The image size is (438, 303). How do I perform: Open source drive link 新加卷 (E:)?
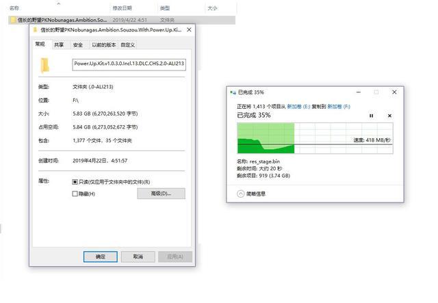[x=298, y=107]
